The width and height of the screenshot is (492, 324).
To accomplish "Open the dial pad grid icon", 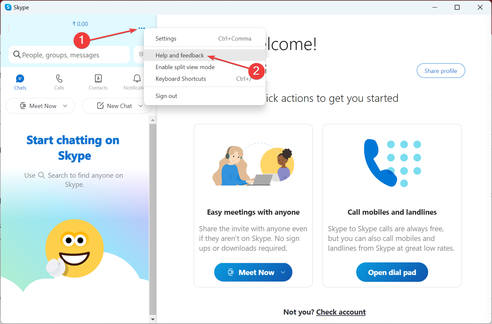I will (x=141, y=54).
